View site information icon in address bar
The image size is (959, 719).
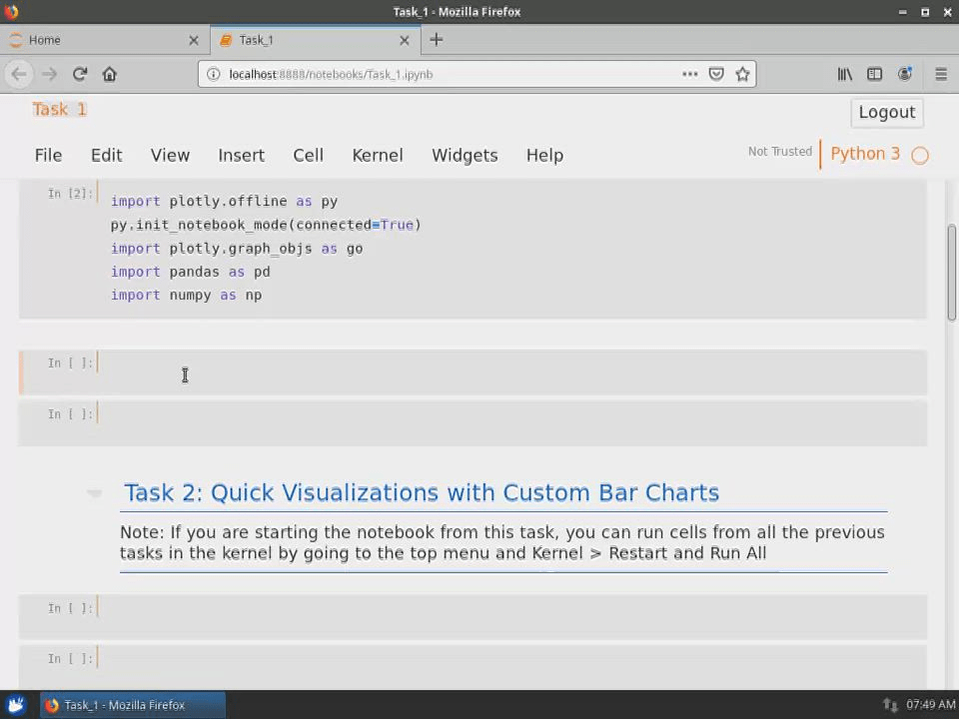[x=213, y=74]
